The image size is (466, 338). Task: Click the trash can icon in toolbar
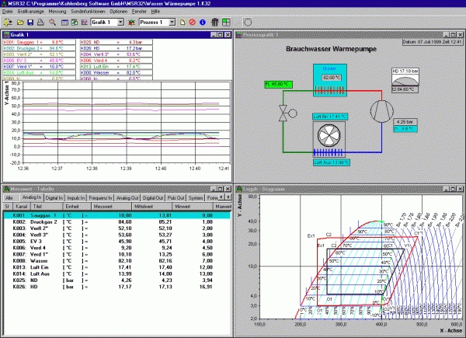coord(214,23)
